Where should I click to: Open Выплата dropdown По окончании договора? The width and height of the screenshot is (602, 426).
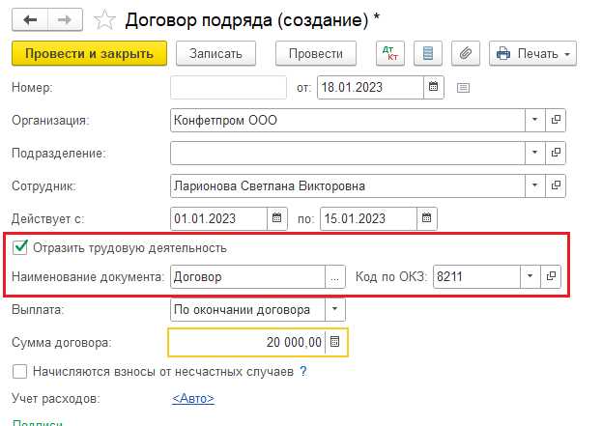(x=334, y=309)
